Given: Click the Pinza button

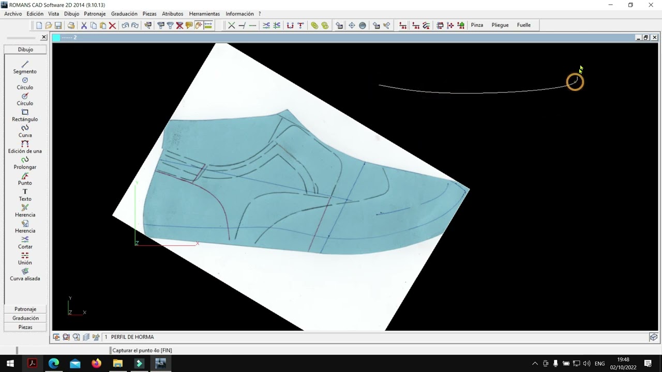Looking at the screenshot, I should [477, 25].
